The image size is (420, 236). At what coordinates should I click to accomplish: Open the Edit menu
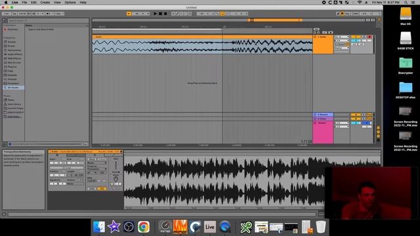[x=33, y=3]
